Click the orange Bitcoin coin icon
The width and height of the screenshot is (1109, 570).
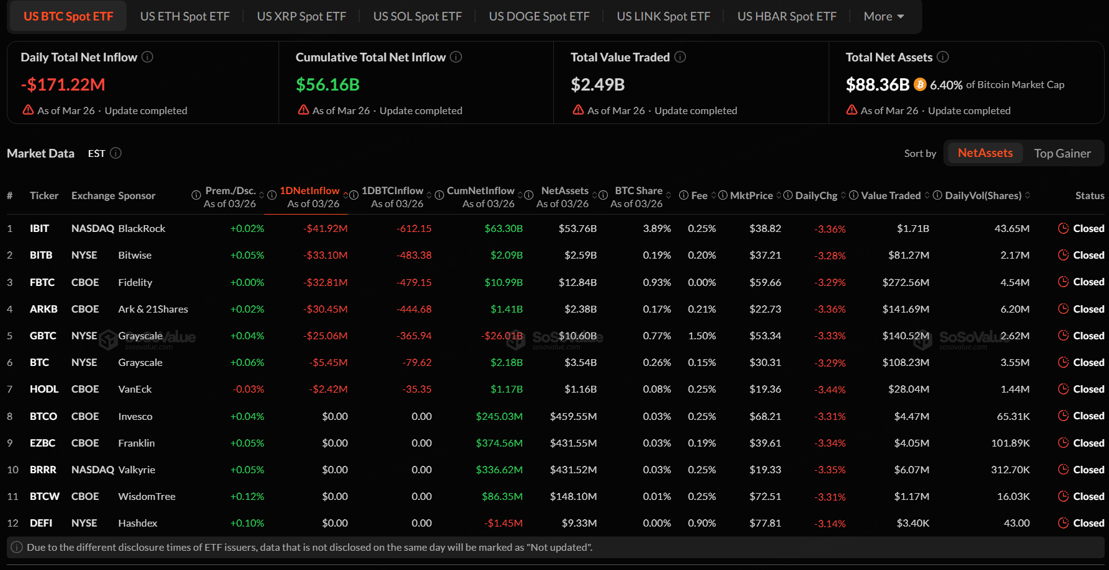920,85
